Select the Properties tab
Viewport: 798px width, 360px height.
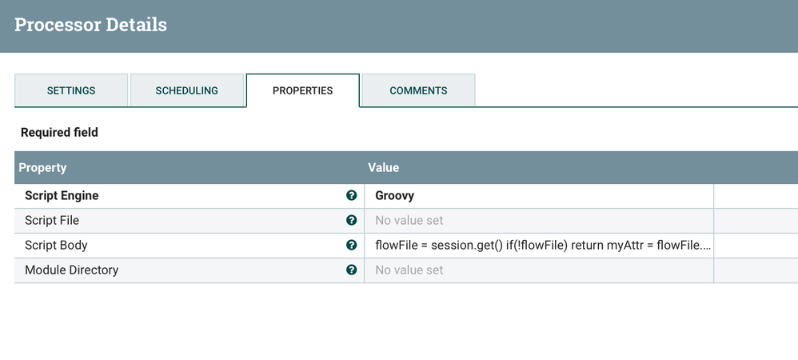(x=302, y=90)
